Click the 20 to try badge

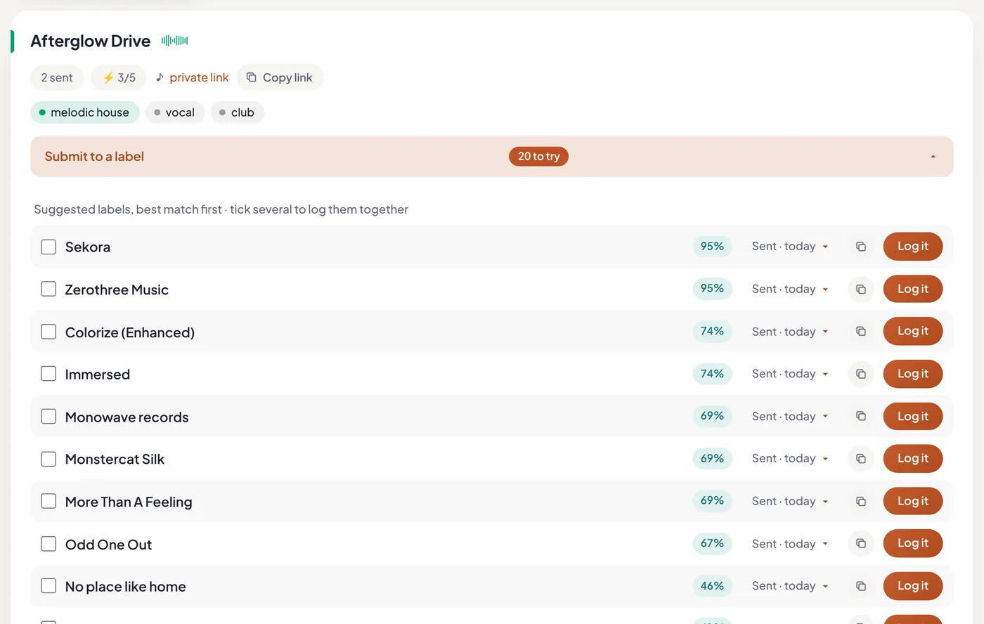[x=538, y=156]
